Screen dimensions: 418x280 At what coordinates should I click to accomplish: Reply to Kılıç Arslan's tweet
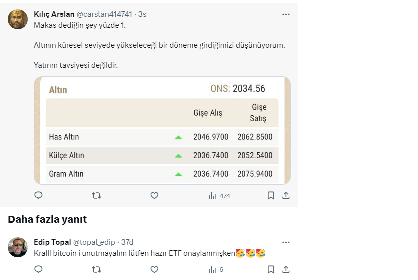coord(38,196)
